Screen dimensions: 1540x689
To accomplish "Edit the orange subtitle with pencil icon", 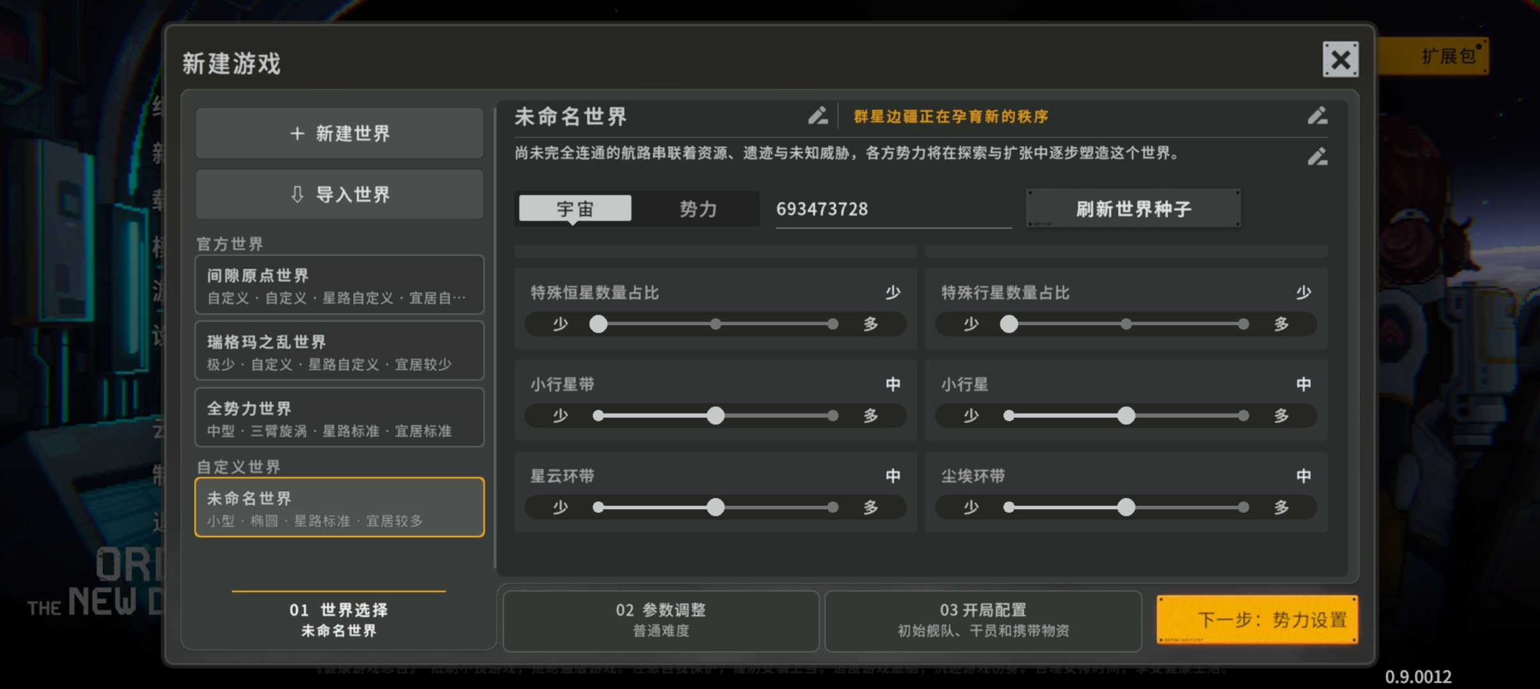I will [1317, 116].
